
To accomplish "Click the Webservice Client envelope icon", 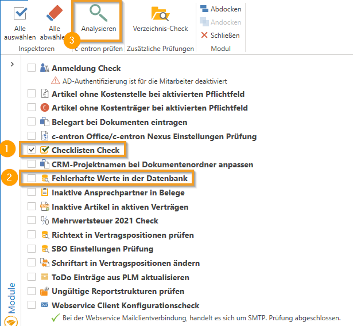I will point(45,305).
